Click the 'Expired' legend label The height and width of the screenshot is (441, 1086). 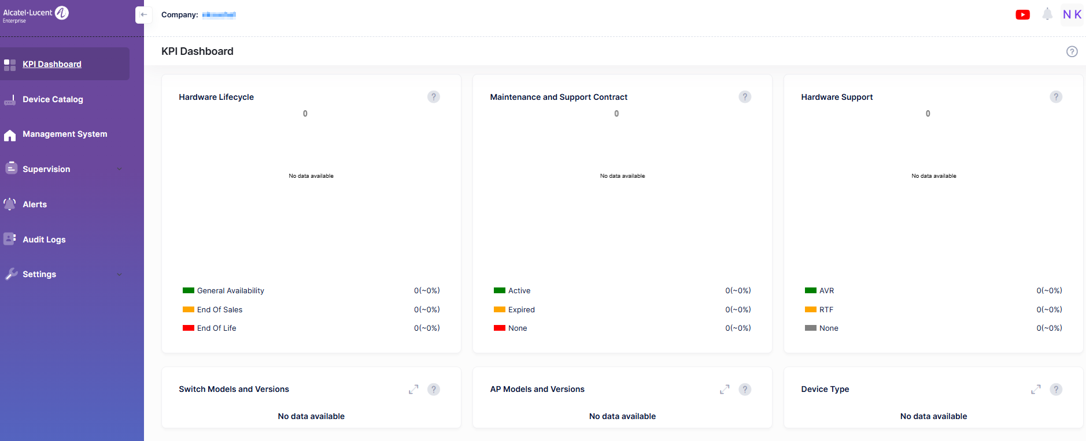coord(522,309)
